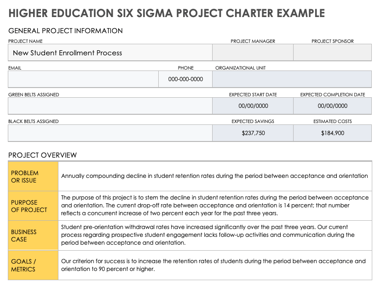Image resolution: width=381 pixels, height=294 pixels.
Task: Click the Project Sponsor empty field
Action: [x=332, y=53]
